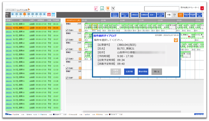Select date 16 in the week strip
Screen dimensions: 209x121
tap(20, 14)
